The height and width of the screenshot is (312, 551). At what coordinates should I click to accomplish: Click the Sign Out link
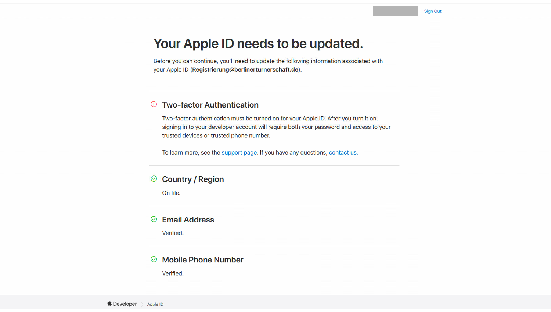(433, 11)
